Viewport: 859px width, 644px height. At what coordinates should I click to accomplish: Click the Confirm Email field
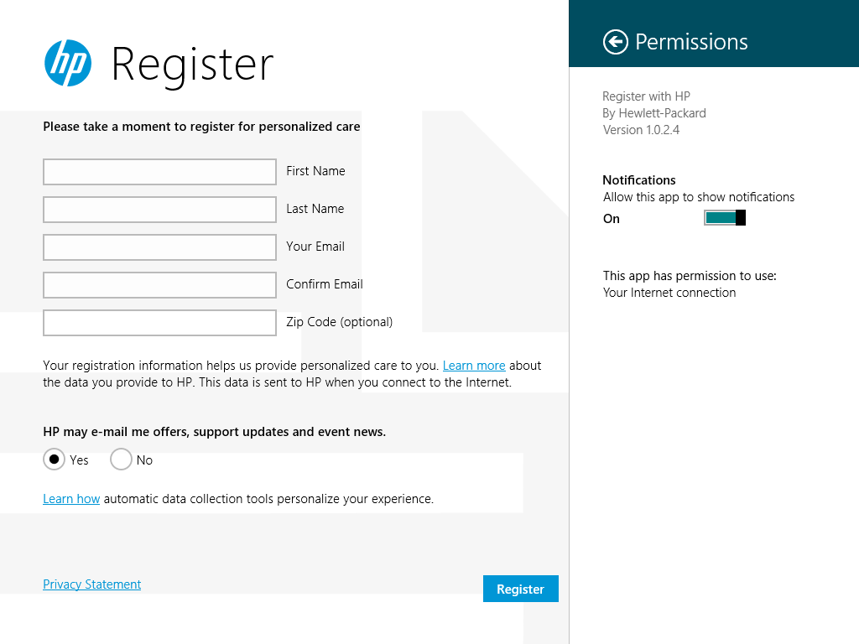[x=159, y=285]
